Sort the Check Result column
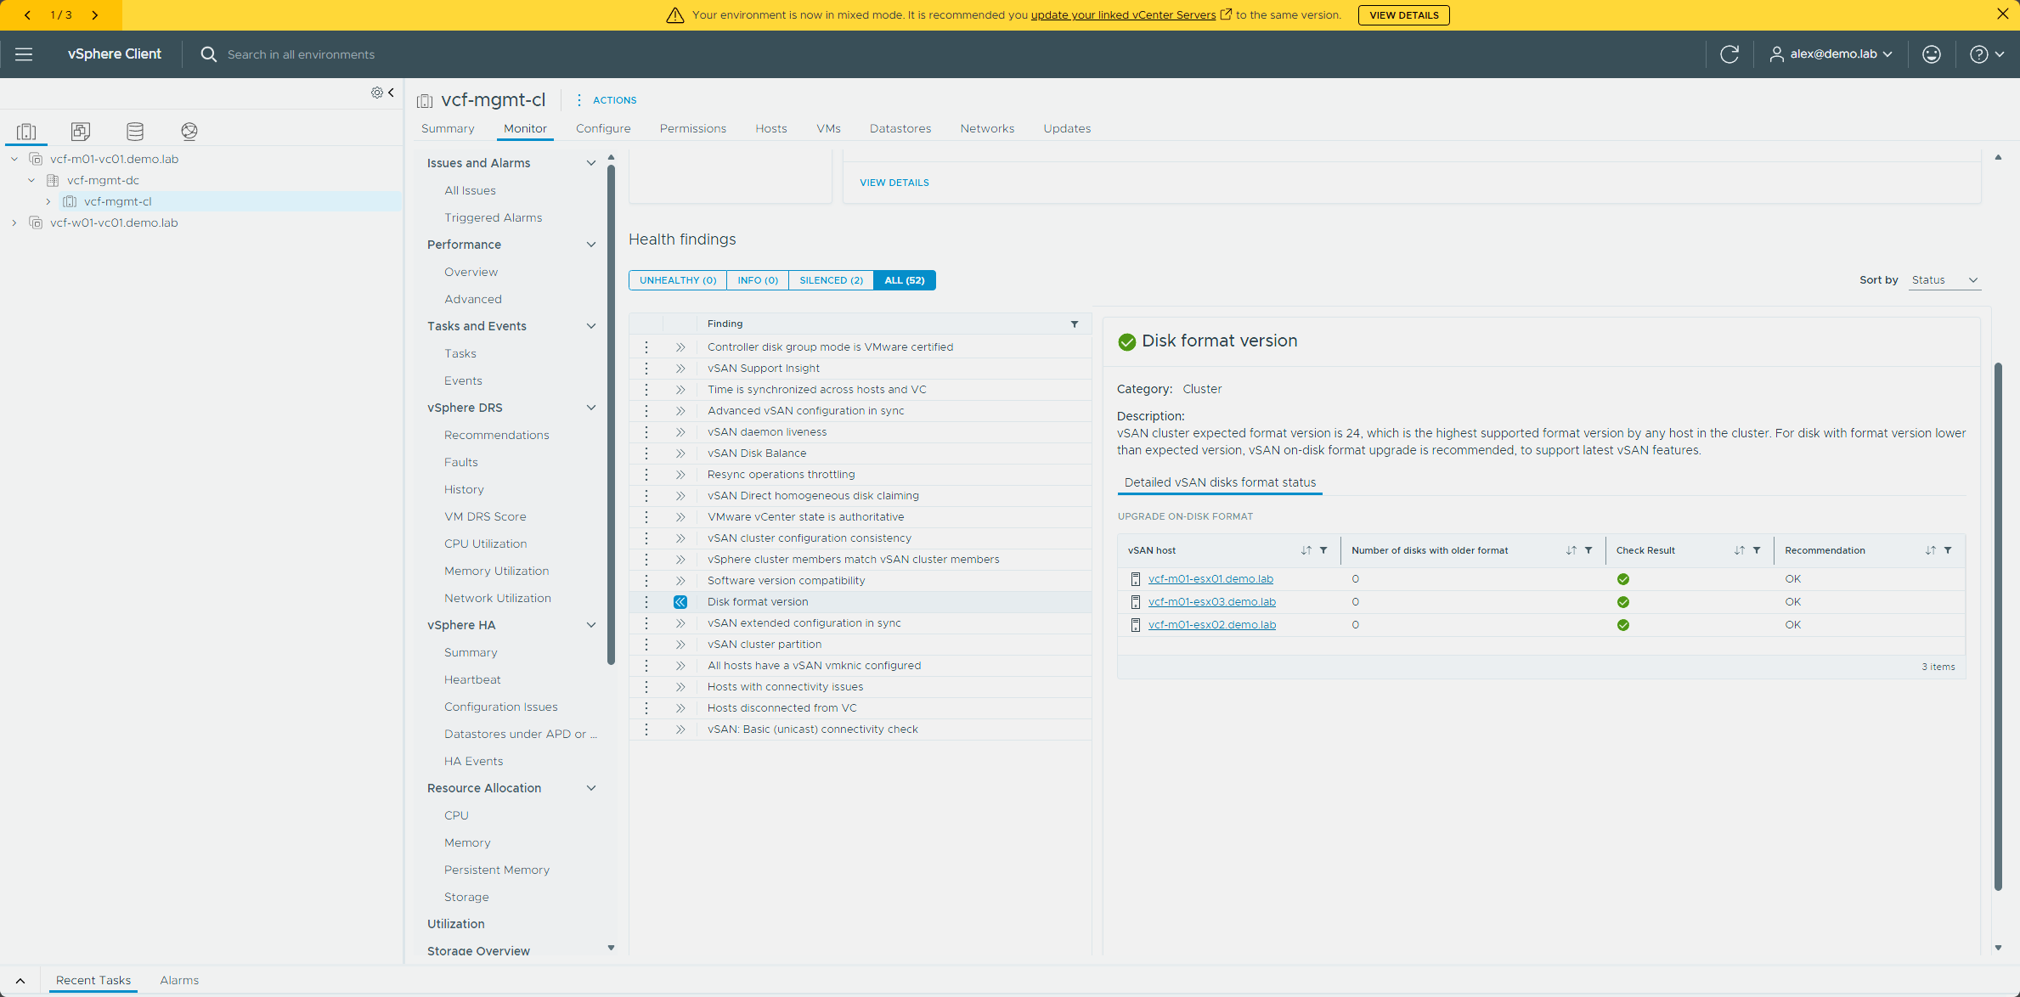2020x997 pixels. (x=1740, y=550)
